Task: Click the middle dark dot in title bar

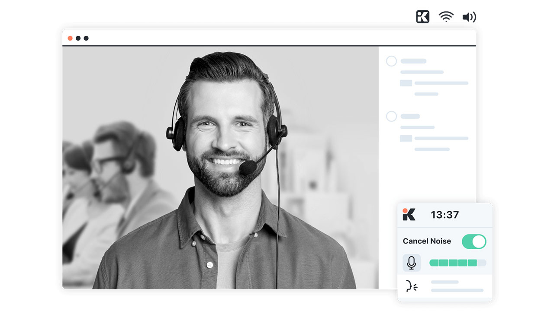Action: click(78, 38)
